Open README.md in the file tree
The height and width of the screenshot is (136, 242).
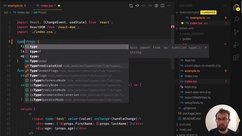pyautogui.click(x=191, y=119)
